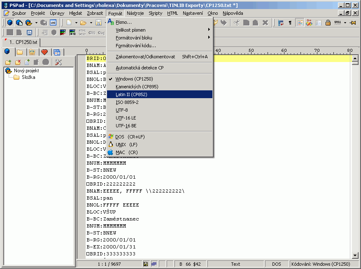Select the checked Windows (CP1250) encoding
Viewport: 361px width, 269px height.
pos(134,79)
